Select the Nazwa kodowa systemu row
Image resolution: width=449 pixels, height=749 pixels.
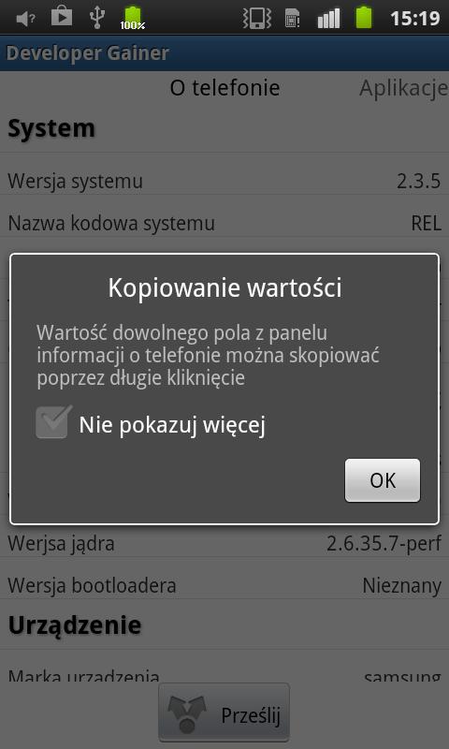(224, 223)
